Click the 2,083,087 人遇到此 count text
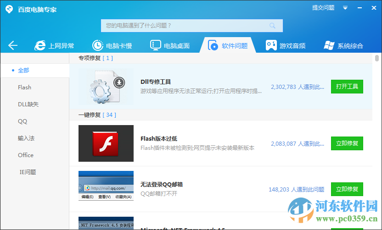The width and height of the screenshot is (382, 230). [x=298, y=144]
